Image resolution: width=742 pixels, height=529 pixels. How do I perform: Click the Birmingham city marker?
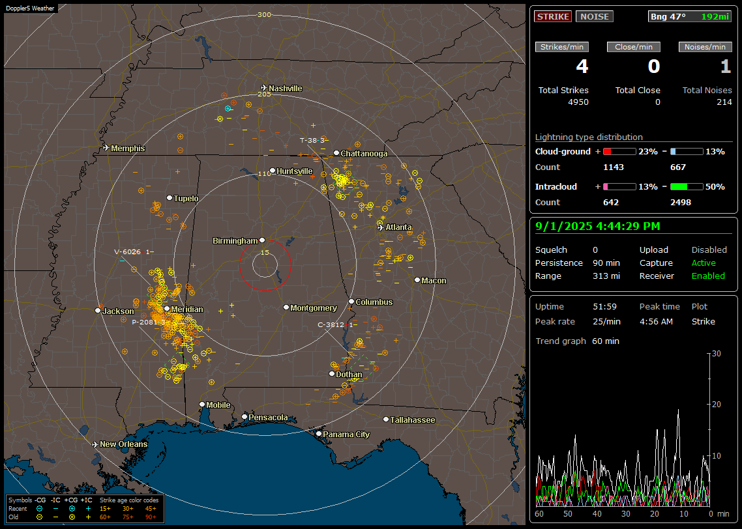[x=262, y=240]
